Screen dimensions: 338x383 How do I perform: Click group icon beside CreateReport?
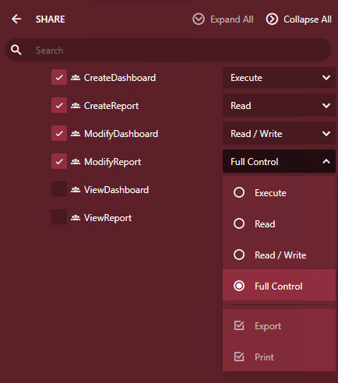click(x=76, y=106)
